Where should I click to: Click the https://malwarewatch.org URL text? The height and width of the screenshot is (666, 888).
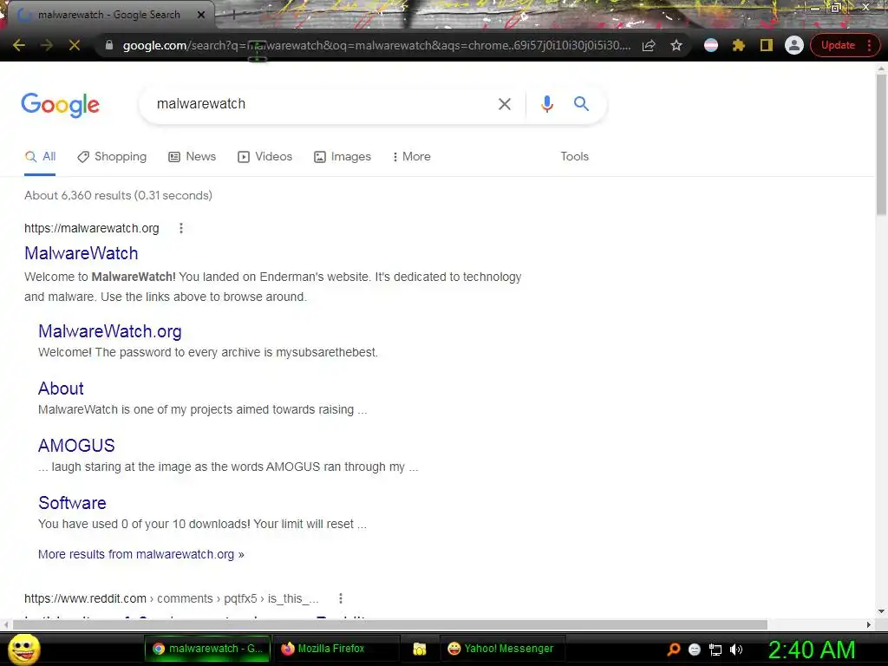pos(92,228)
